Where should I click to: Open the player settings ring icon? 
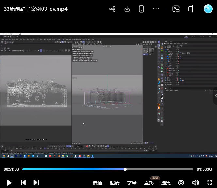[181, 182]
